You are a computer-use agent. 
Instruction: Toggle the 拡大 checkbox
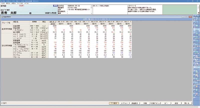tap(2, 103)
